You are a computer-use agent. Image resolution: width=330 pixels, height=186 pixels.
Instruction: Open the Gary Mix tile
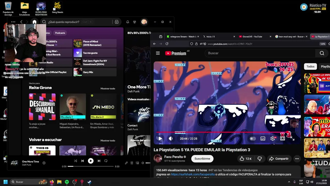(x=95, y=72)
